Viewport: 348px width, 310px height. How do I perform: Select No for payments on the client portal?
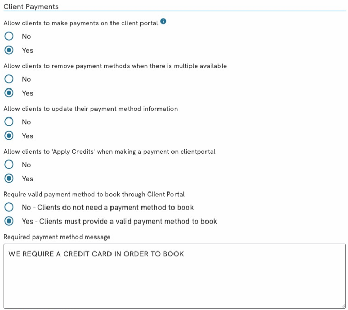(8, 37)
